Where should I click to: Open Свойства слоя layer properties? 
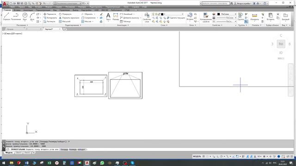[147, 18]
